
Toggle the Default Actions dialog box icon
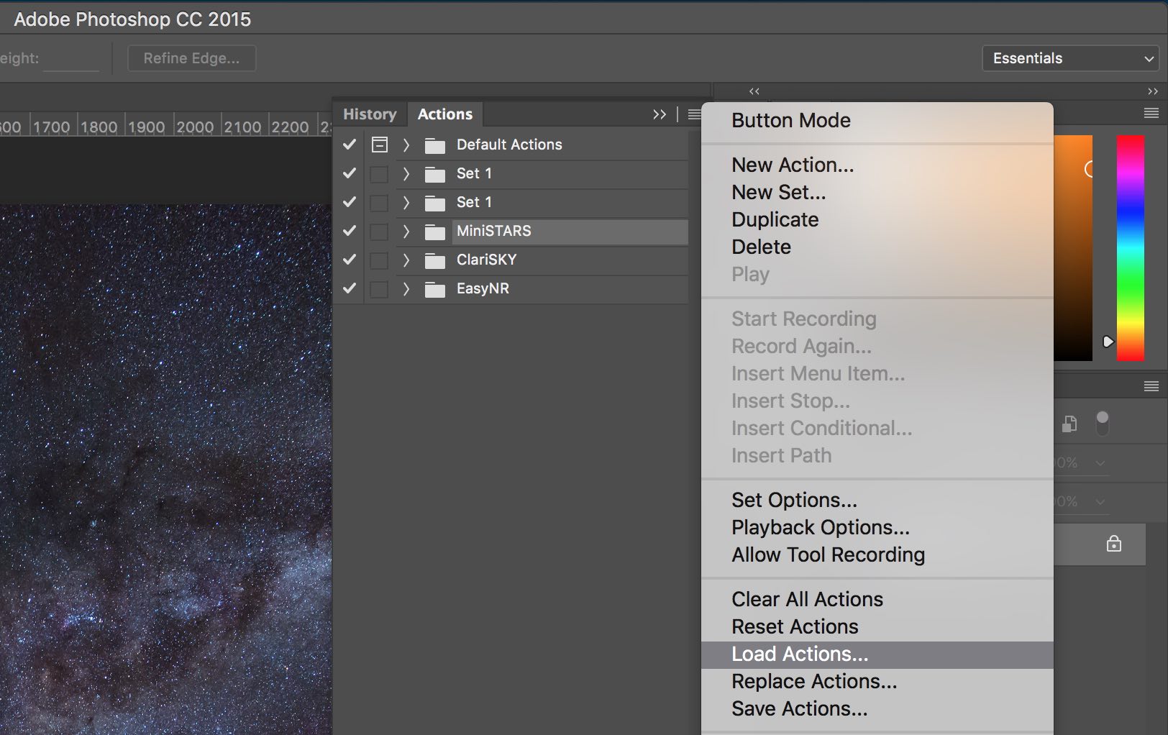pos(380,145)
